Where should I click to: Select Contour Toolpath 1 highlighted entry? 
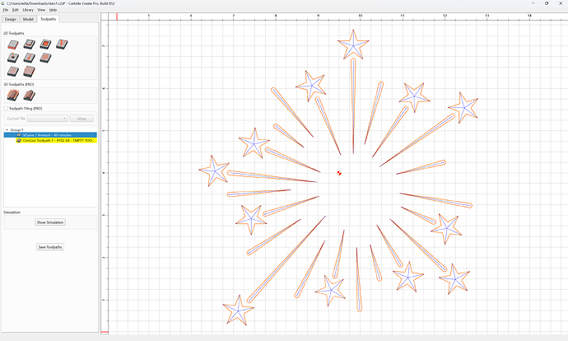click(x=56, y=140)
